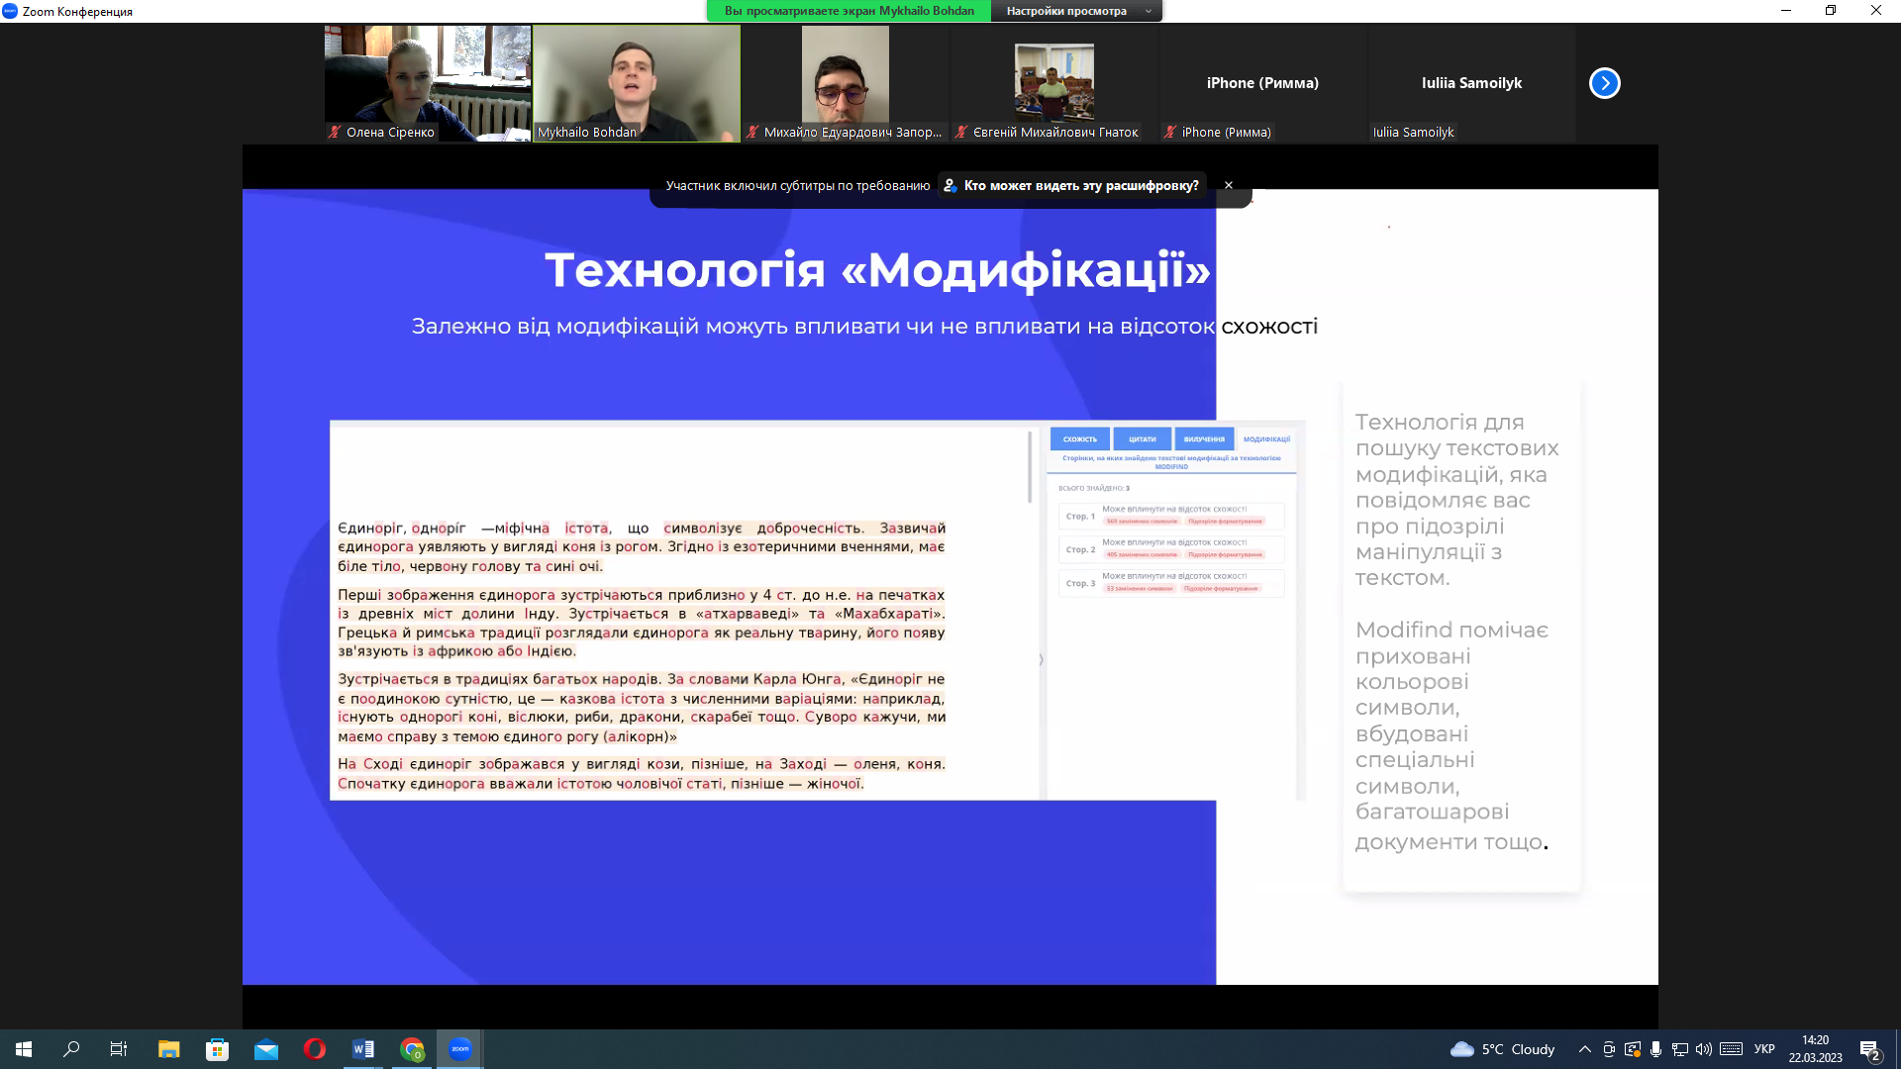1901x1069 pixels.
Task: Open the touch keyboard tray icon
Action: [1731, 1049]
